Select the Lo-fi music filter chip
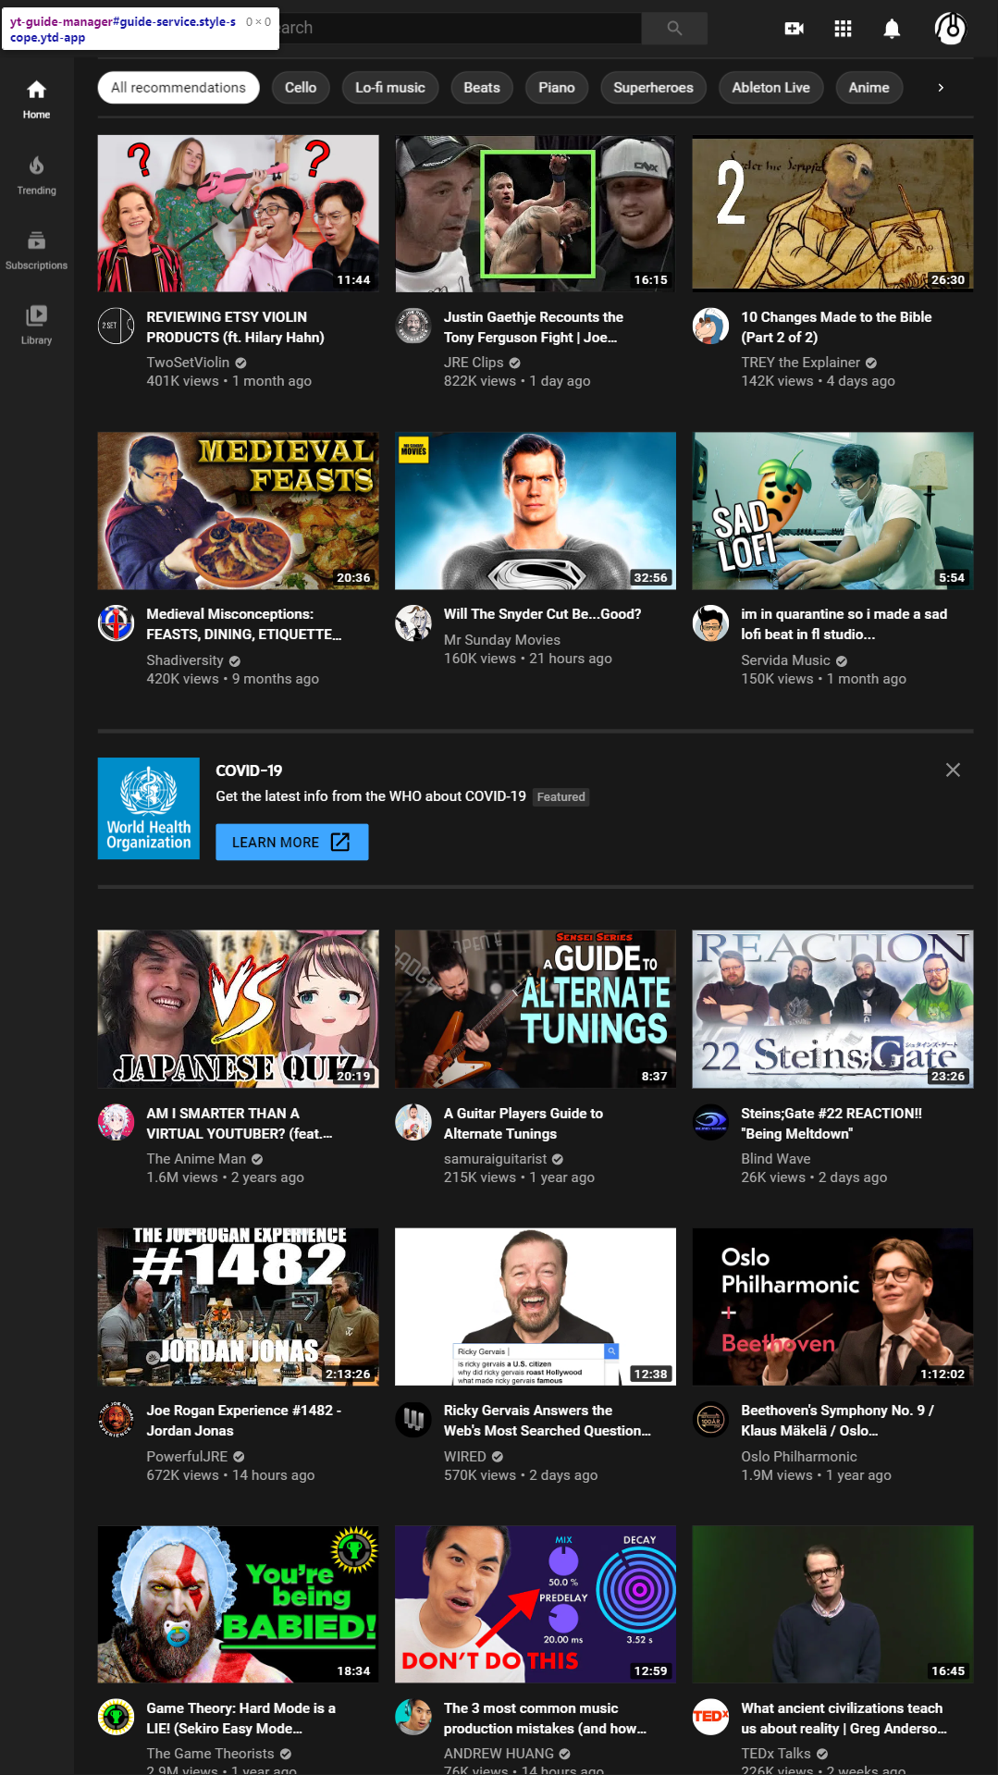The image size is (998, 1775). [389, 88]
